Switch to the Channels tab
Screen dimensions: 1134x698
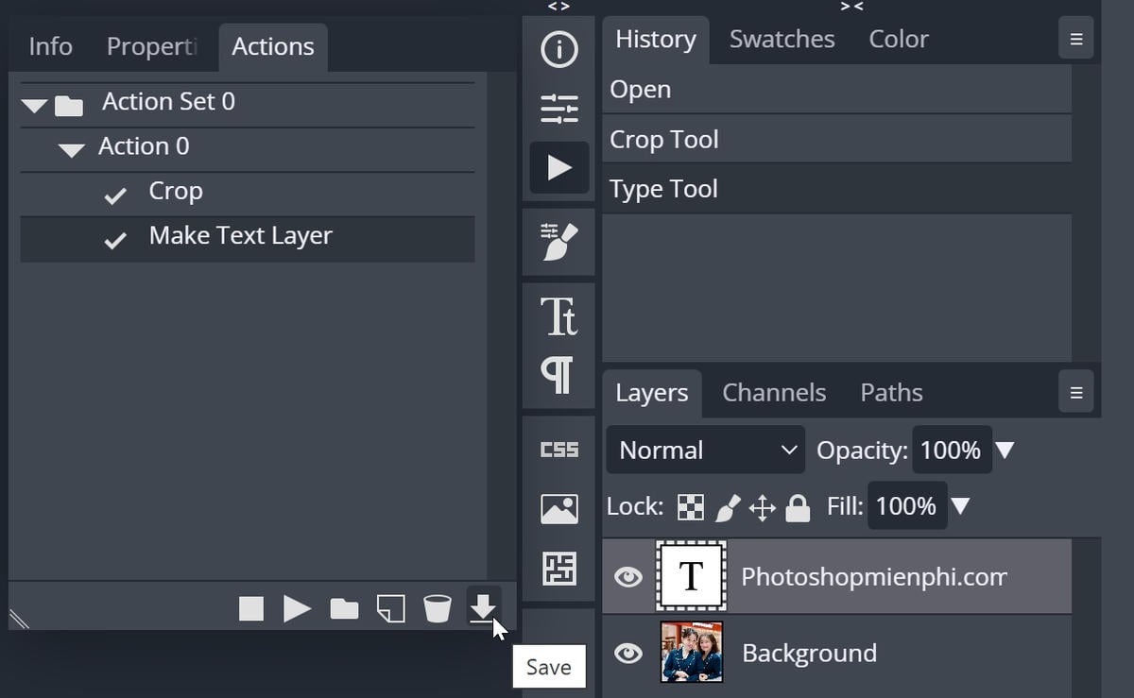(x=774, y=393)
